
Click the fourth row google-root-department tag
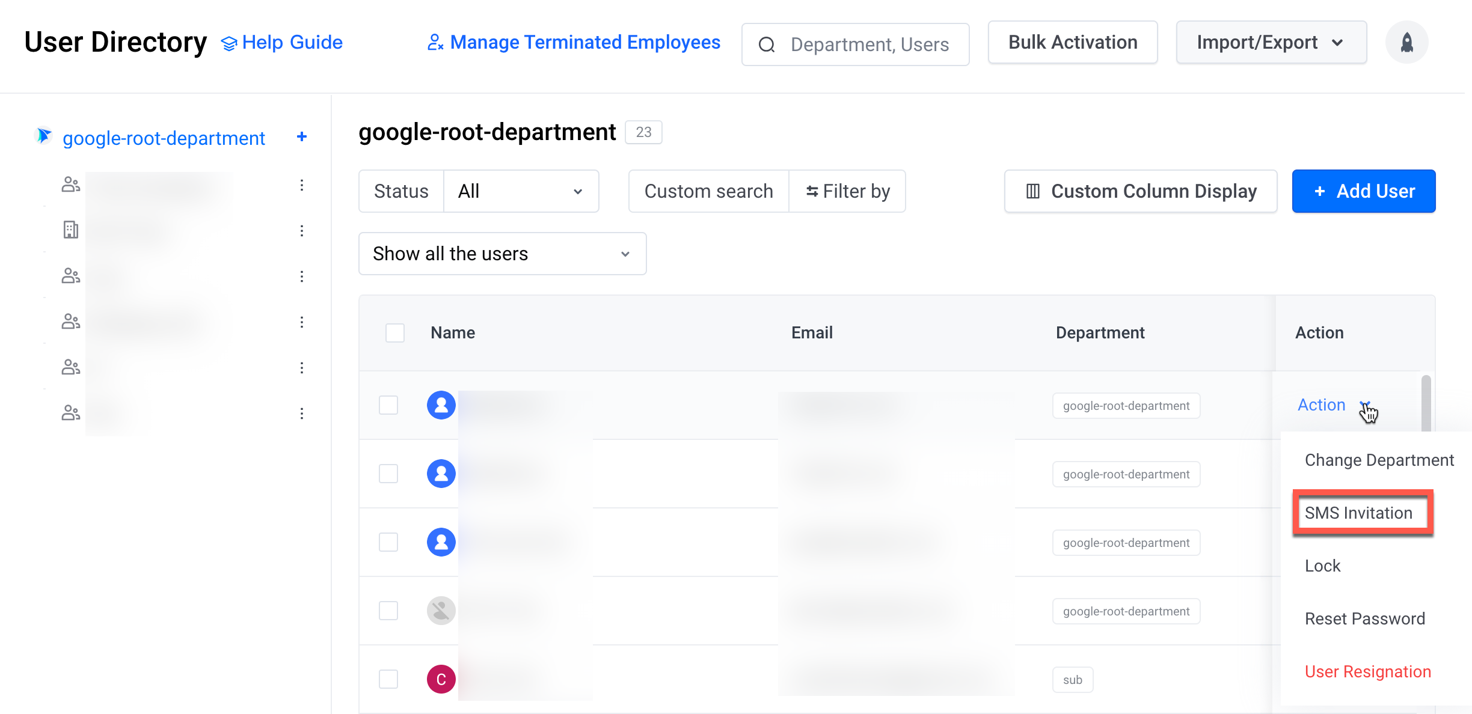(1126, 611)
